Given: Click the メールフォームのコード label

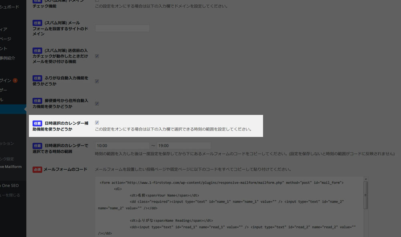Looking at the screenshot, I should (x=65, y=169).
